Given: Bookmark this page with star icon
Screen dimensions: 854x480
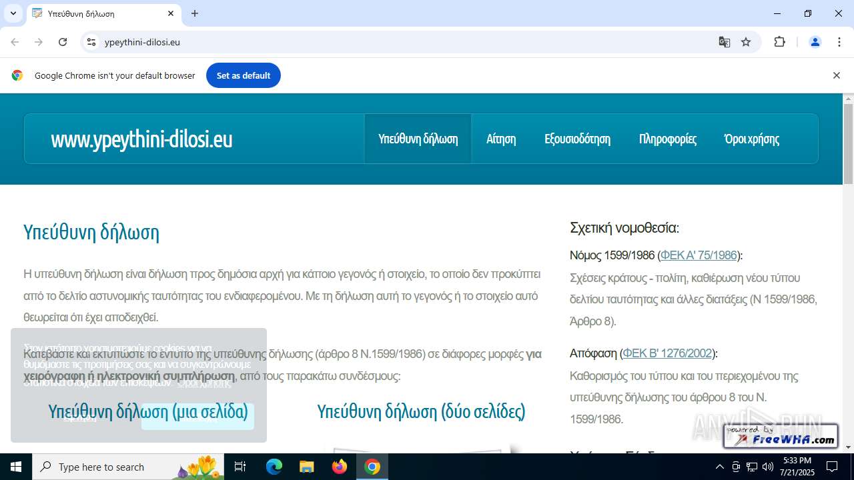Looking at the screenshot, I should (x=746, y=42).
